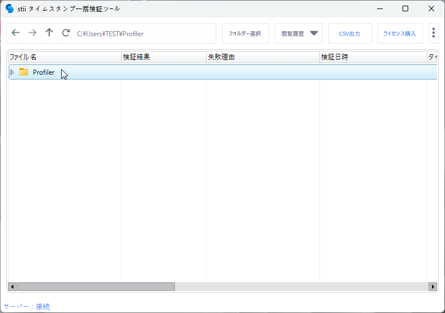The width and height of the screenshot is (445, 313).
Task: Open the 閲覧履歴 dropdown
Action: point(298,33)
